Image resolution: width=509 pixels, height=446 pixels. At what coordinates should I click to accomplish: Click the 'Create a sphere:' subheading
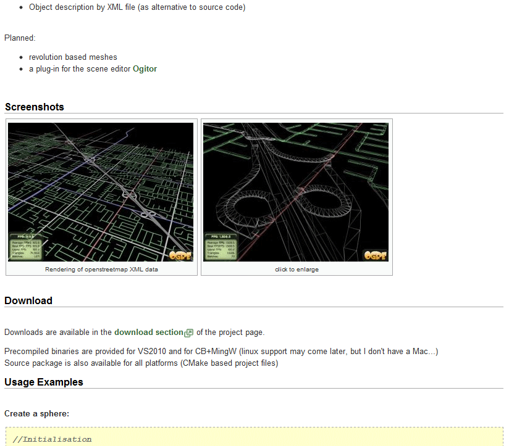[x=36, y=413]
